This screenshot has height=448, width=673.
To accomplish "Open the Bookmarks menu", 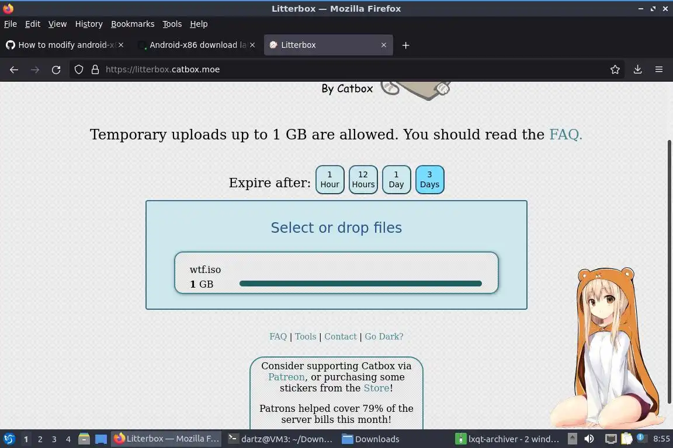I will pos(133,24).
